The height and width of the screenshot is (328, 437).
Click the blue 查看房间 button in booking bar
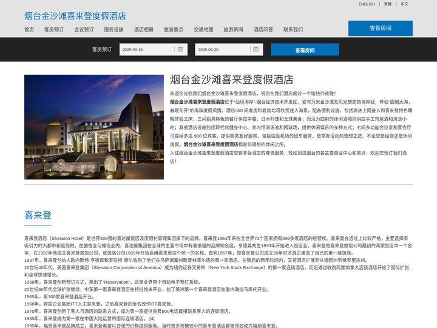click(x=305, y=50)
